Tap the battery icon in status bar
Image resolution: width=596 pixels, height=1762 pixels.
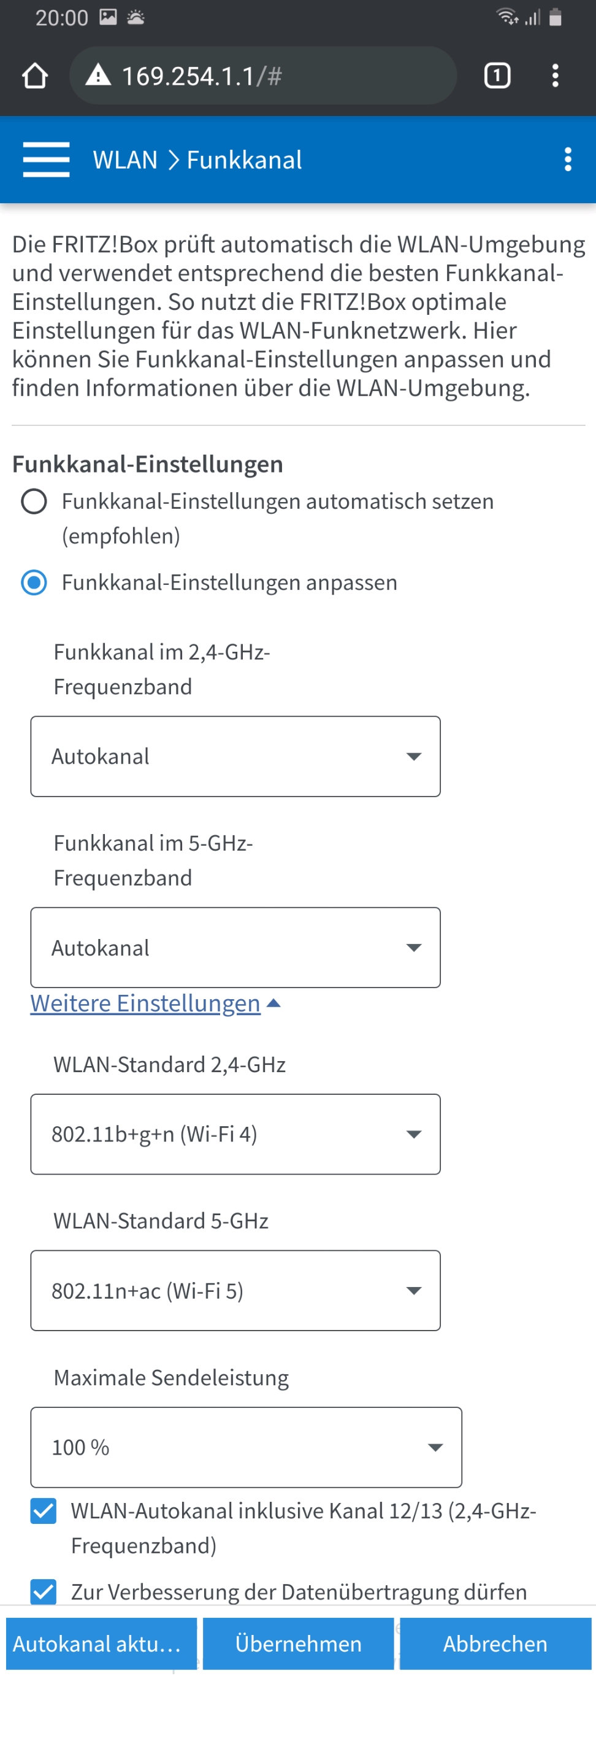(x=555, y=17)
